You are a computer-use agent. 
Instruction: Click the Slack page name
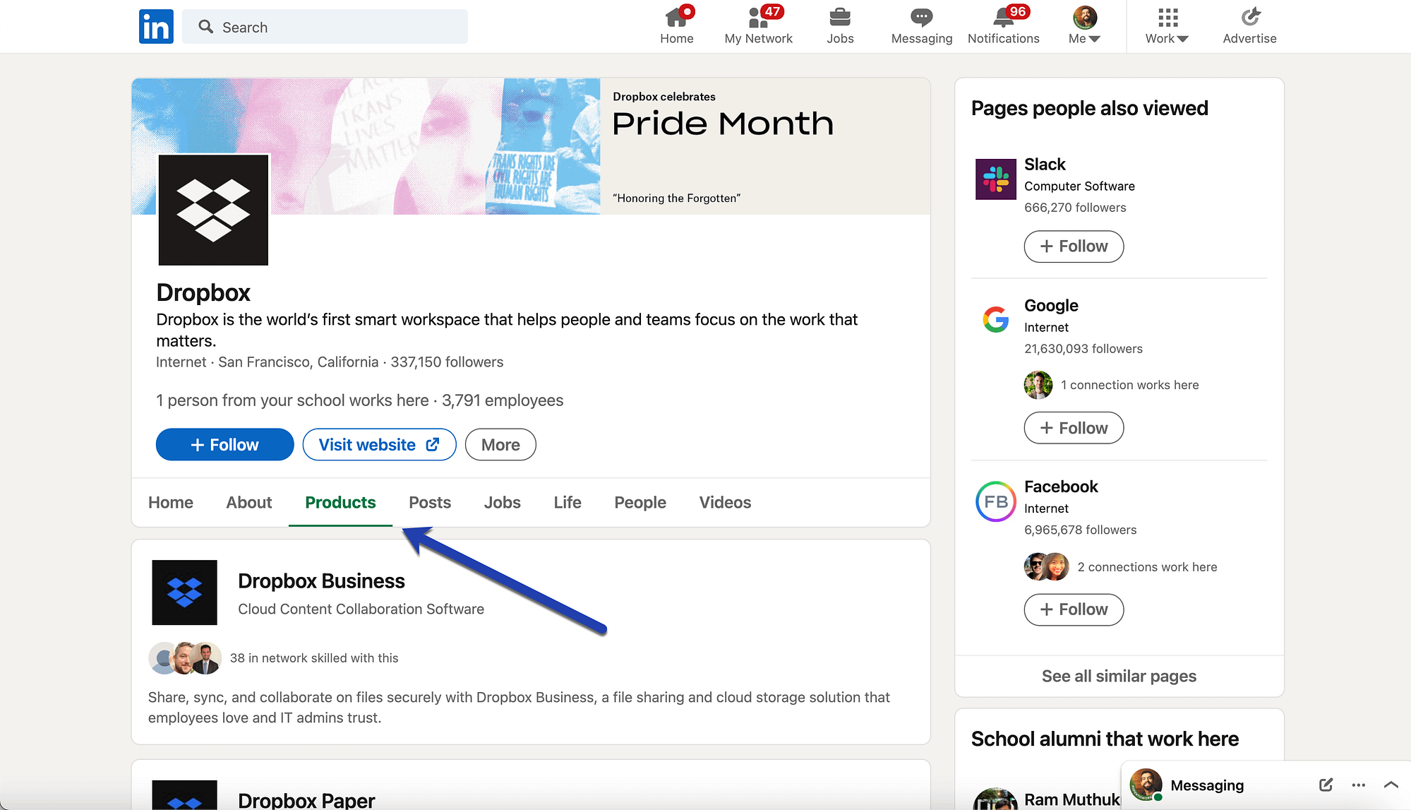click(1045, 165)
